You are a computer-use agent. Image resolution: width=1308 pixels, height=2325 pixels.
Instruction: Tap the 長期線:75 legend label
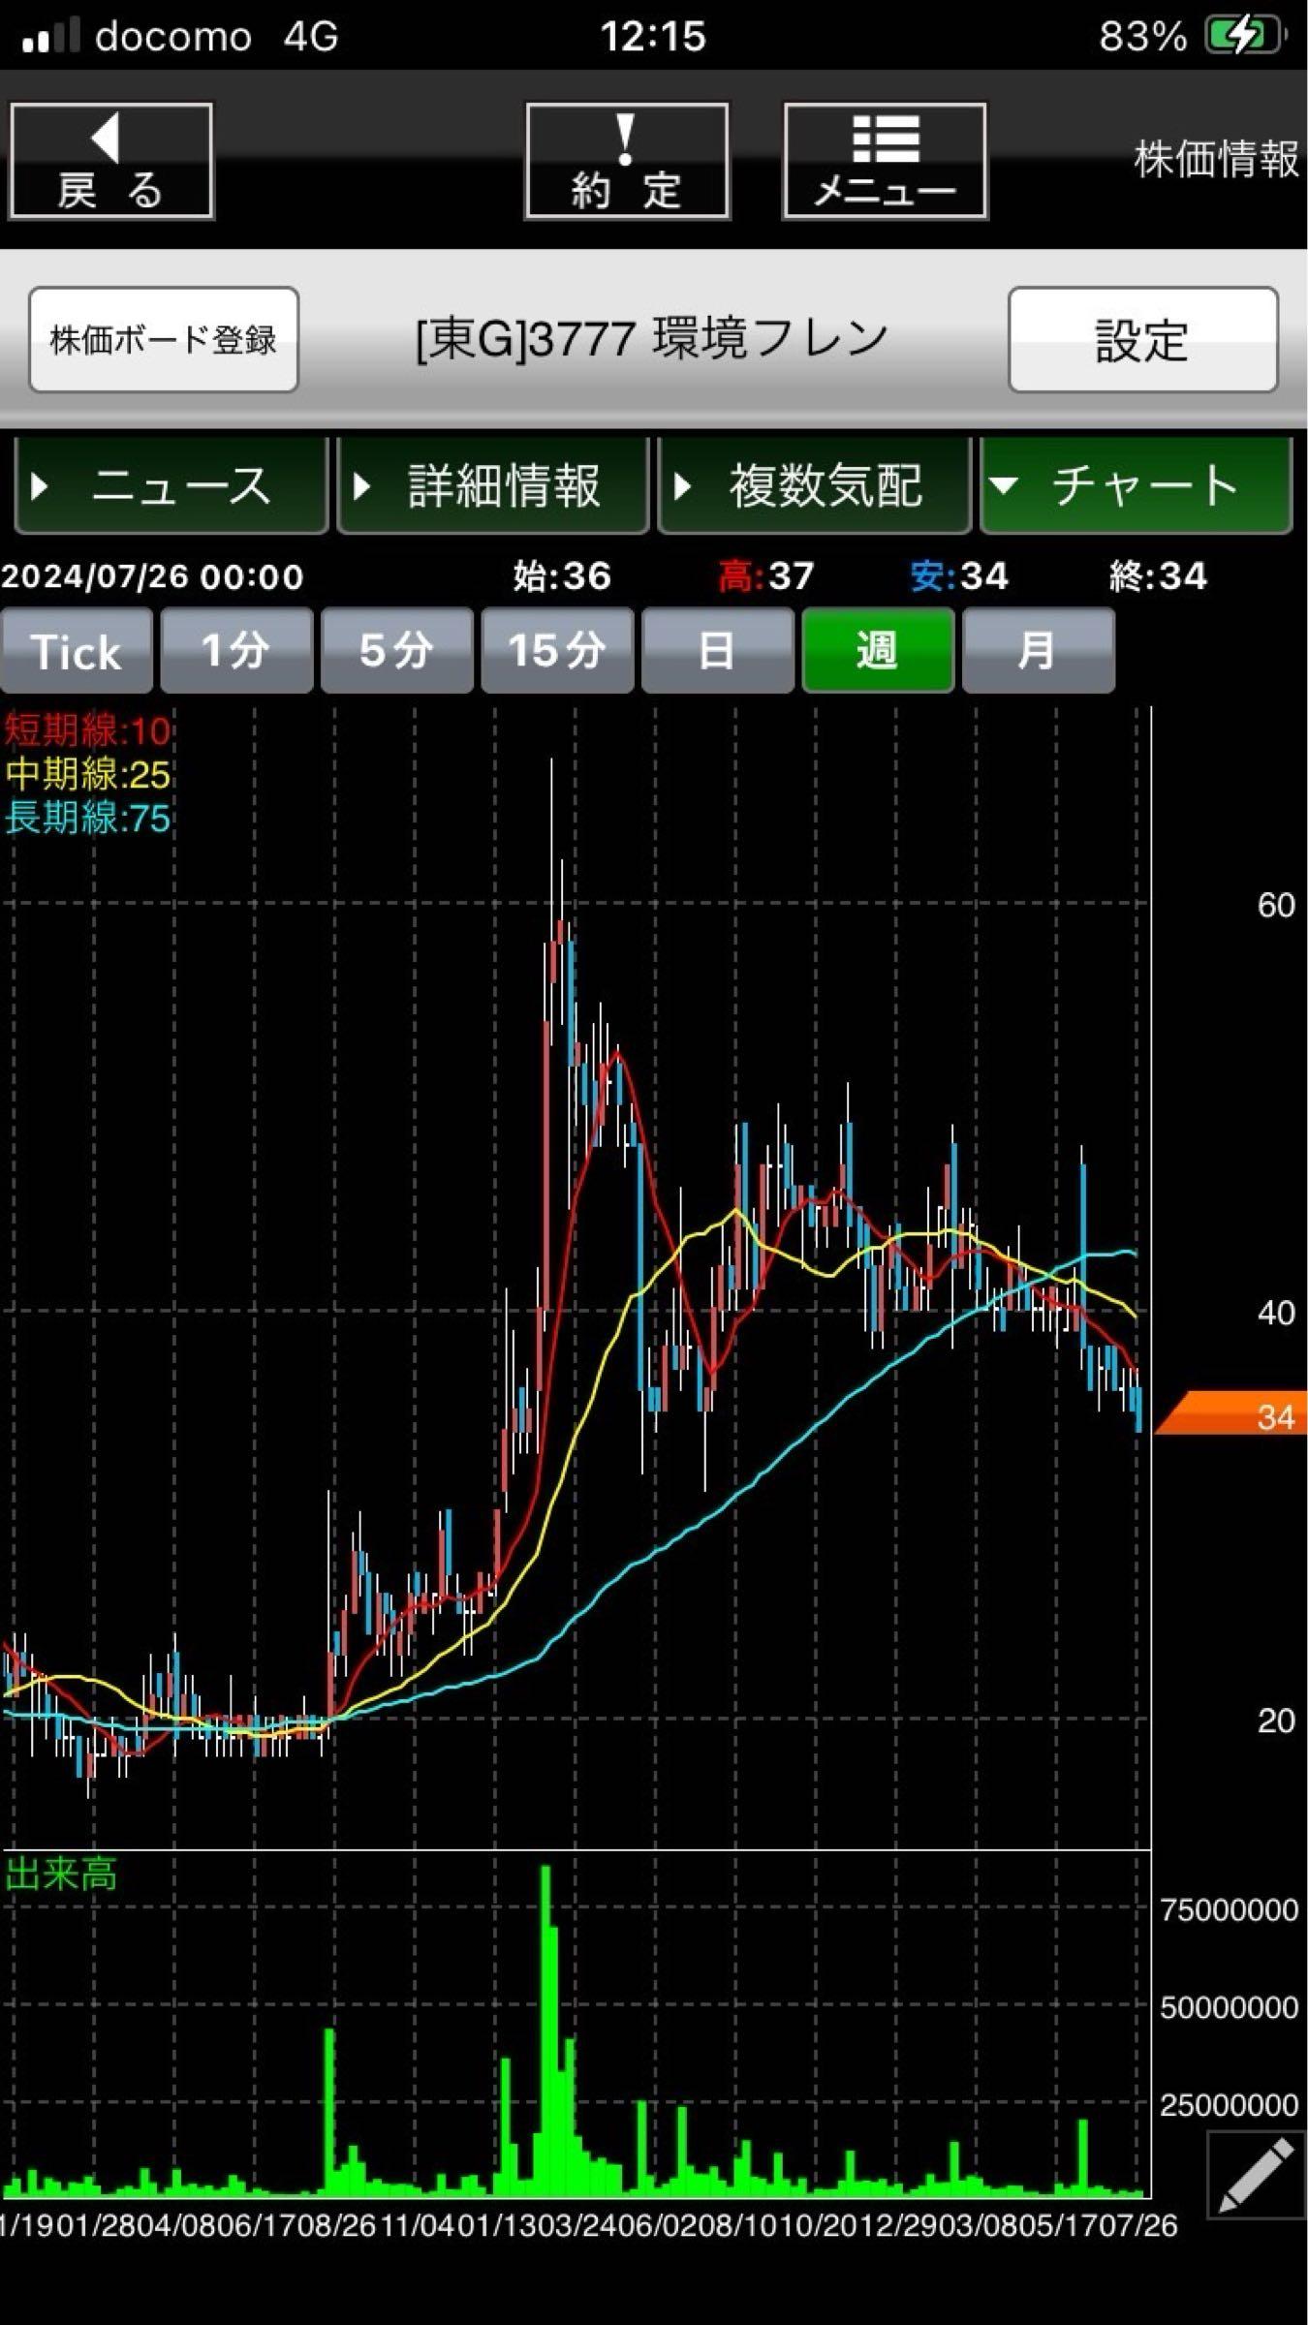coord(87,819)
